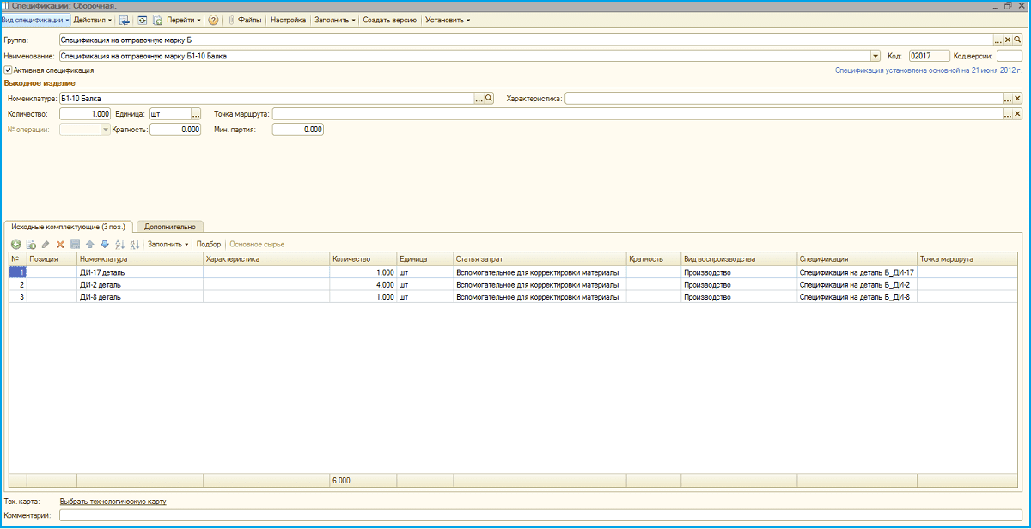Click the Выбрать технологическую карту link
The height and width of the screenshot is (529, 1031).
coord(113,501)
